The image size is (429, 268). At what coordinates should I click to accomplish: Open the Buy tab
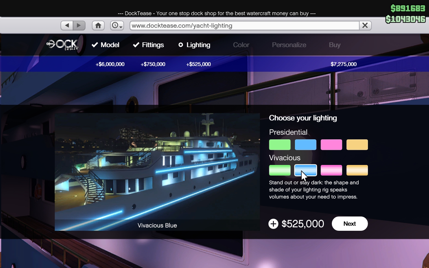click(335, 45)
